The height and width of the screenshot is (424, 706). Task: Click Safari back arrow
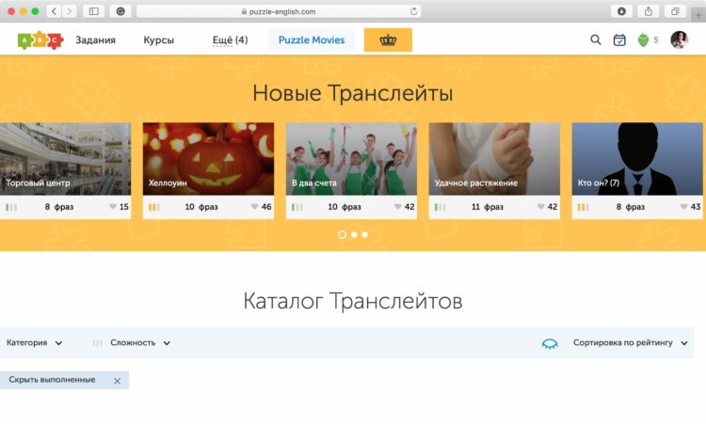coord(54,11)
